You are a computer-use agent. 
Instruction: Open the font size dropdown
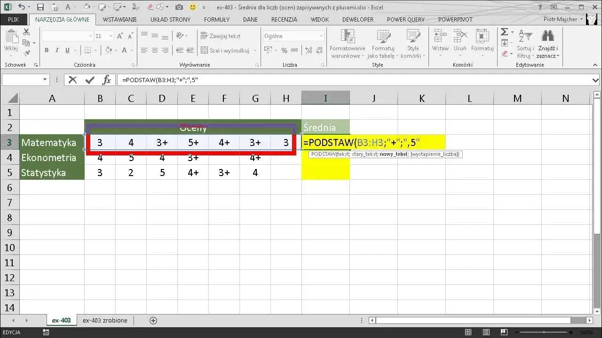111,36
